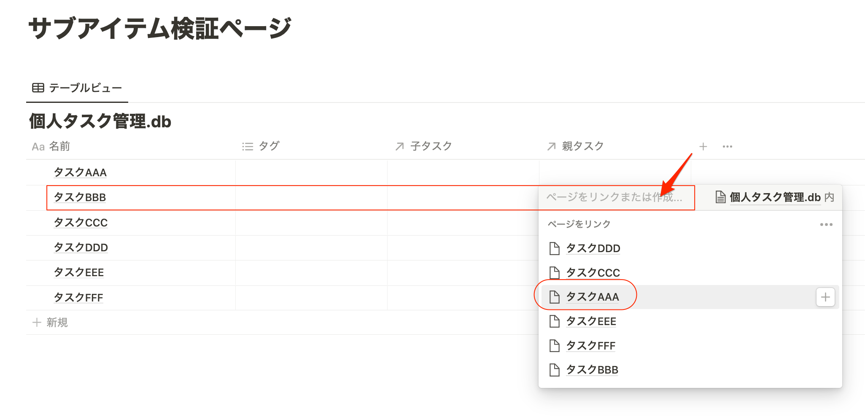Switch to the テーブルビュー tab

coord(77,88)
